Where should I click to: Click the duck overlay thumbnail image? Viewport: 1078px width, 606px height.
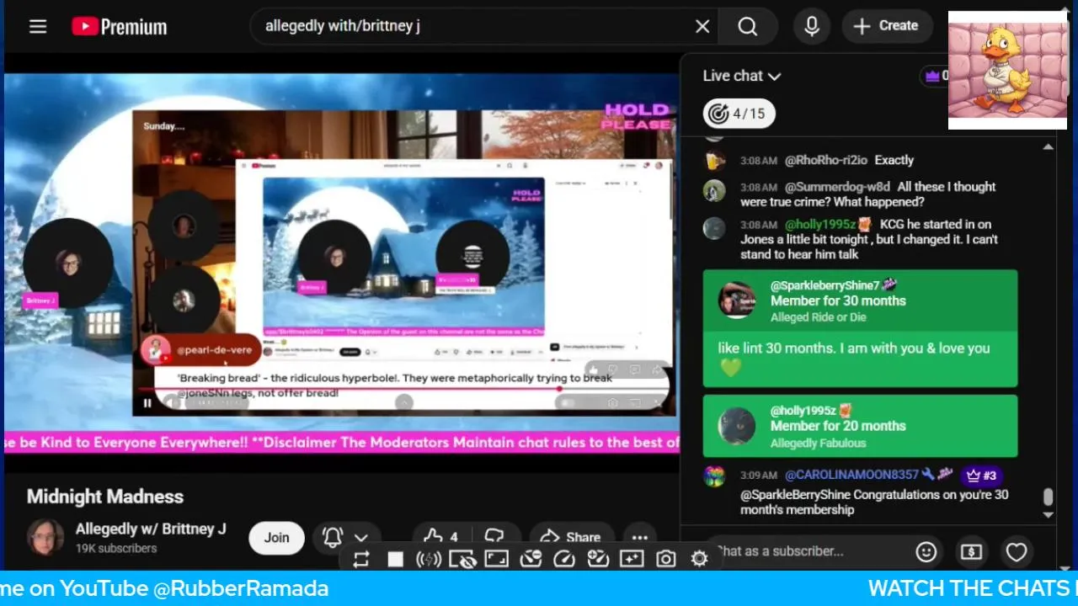[x=1007, y=70]
